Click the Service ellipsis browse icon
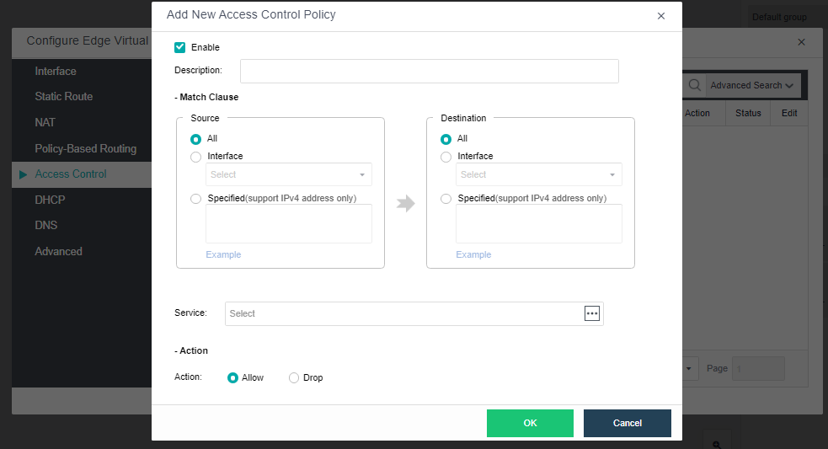 (x=591, y=313)
